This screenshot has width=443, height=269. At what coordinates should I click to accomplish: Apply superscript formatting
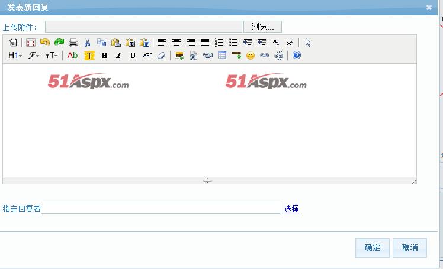(x=290, y=43)
